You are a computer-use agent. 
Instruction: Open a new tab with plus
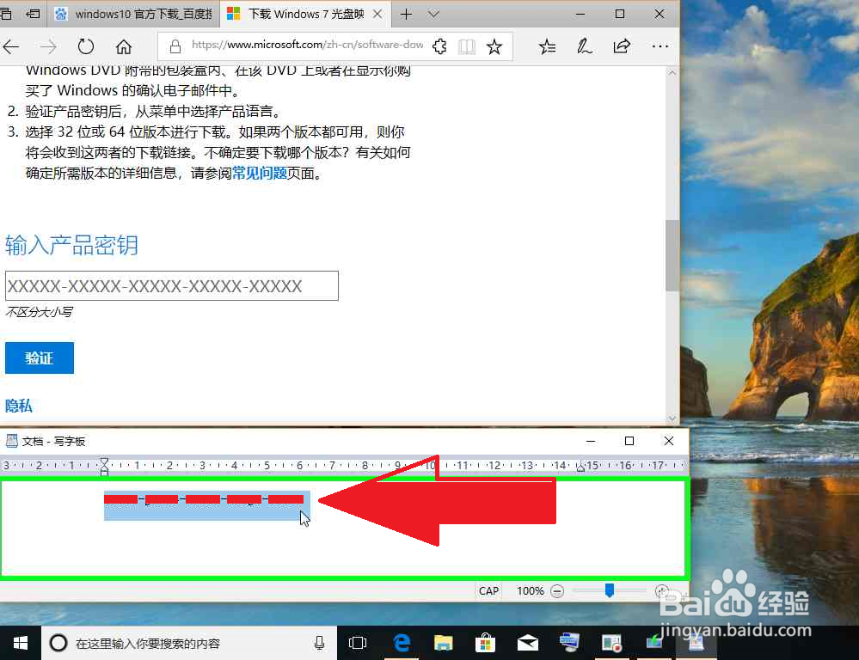406,15
